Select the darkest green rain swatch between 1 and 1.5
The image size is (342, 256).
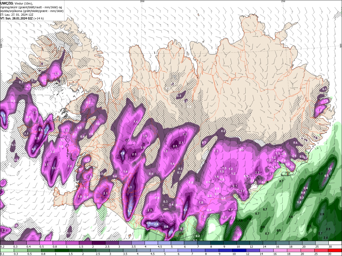[x=62, y=250]
